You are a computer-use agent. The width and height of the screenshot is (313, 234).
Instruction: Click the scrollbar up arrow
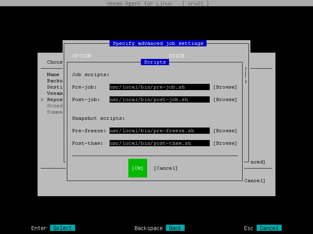[x=246, y=69]
